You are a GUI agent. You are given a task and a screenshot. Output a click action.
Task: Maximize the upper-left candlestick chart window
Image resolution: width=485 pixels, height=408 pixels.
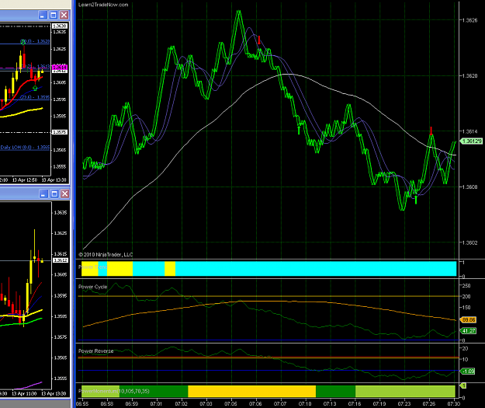coord(54,15)
